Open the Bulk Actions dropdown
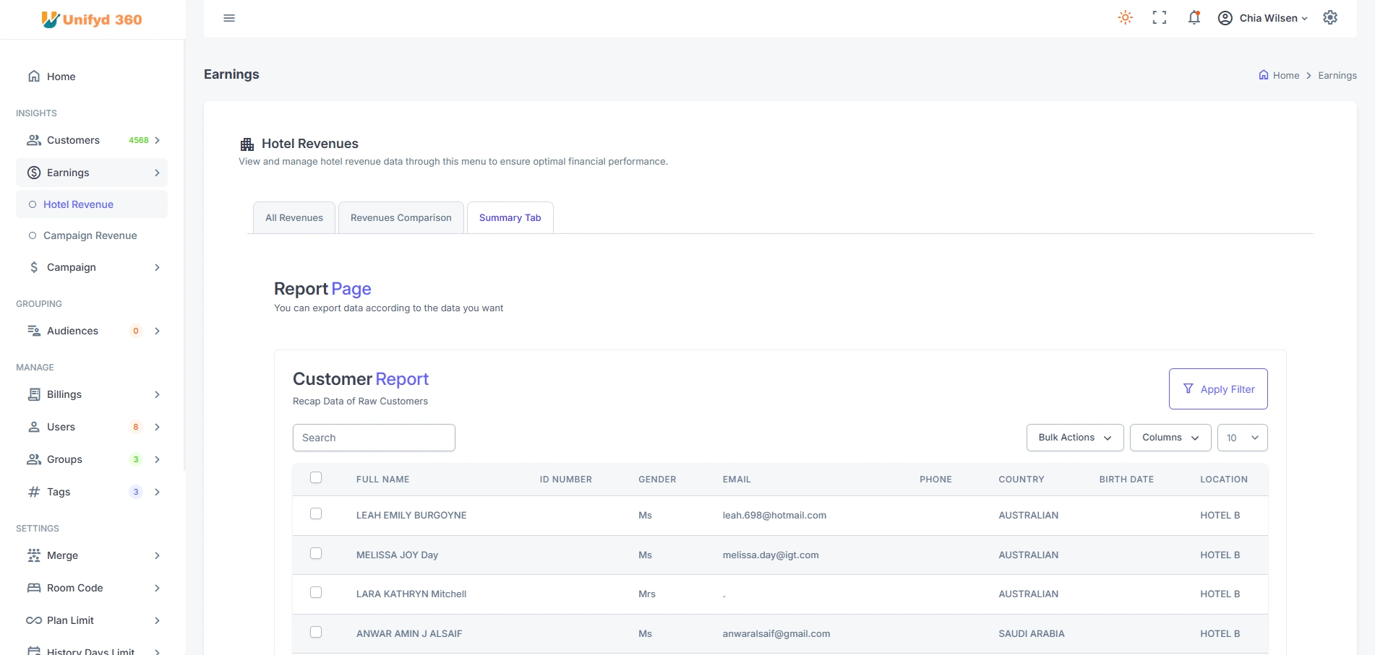This screenshot has height=655, width=1375. pyautogui.click(x=1074, y=438)
